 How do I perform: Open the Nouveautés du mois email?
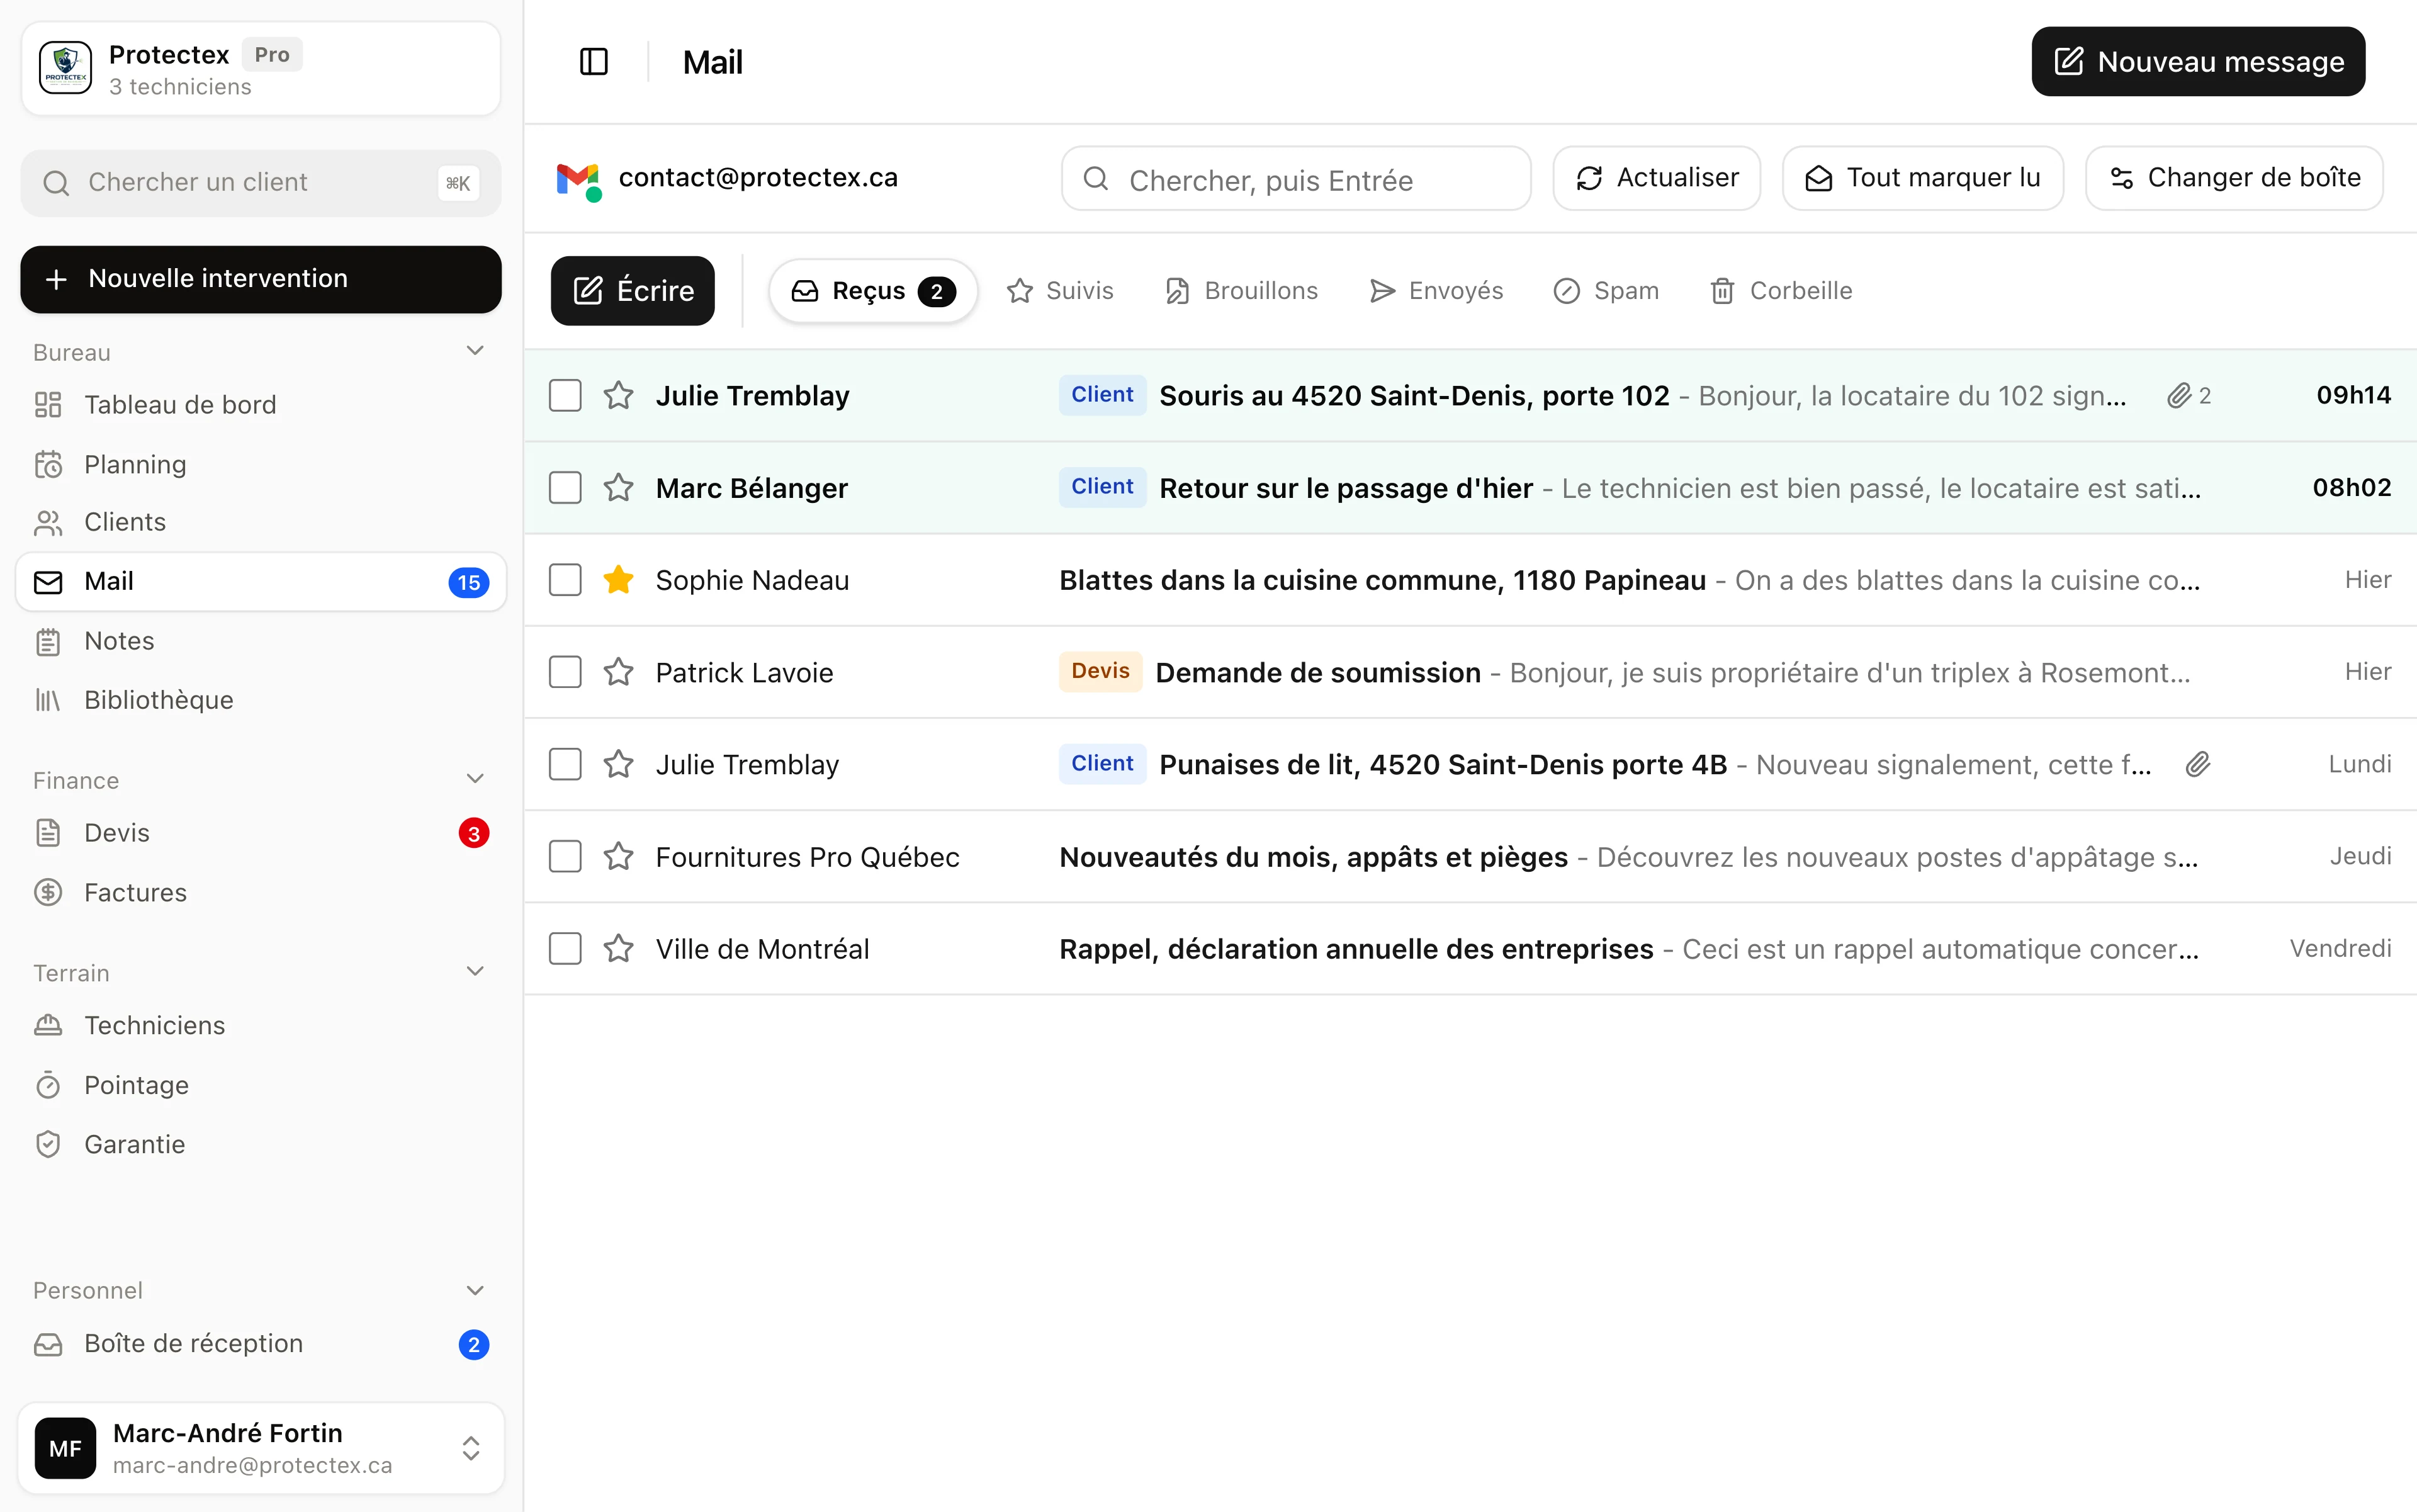pos(1470,857)
